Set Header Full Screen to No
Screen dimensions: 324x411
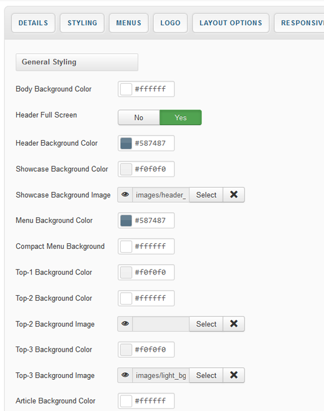(139, 118)
